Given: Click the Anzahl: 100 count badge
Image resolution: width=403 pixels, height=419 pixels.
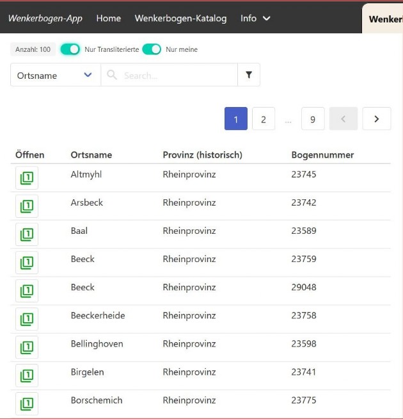Looking at the screenshot, I should pos(33,49).
